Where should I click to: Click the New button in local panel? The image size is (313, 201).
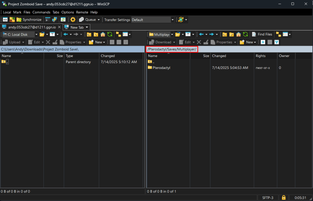pyautogui.click(x=96, y=42)
